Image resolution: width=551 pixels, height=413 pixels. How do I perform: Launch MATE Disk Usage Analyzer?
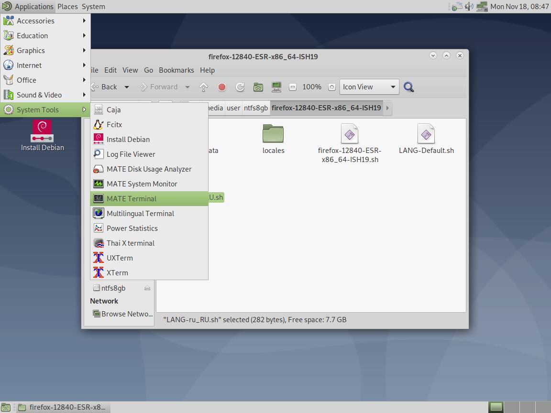point(149,169)
